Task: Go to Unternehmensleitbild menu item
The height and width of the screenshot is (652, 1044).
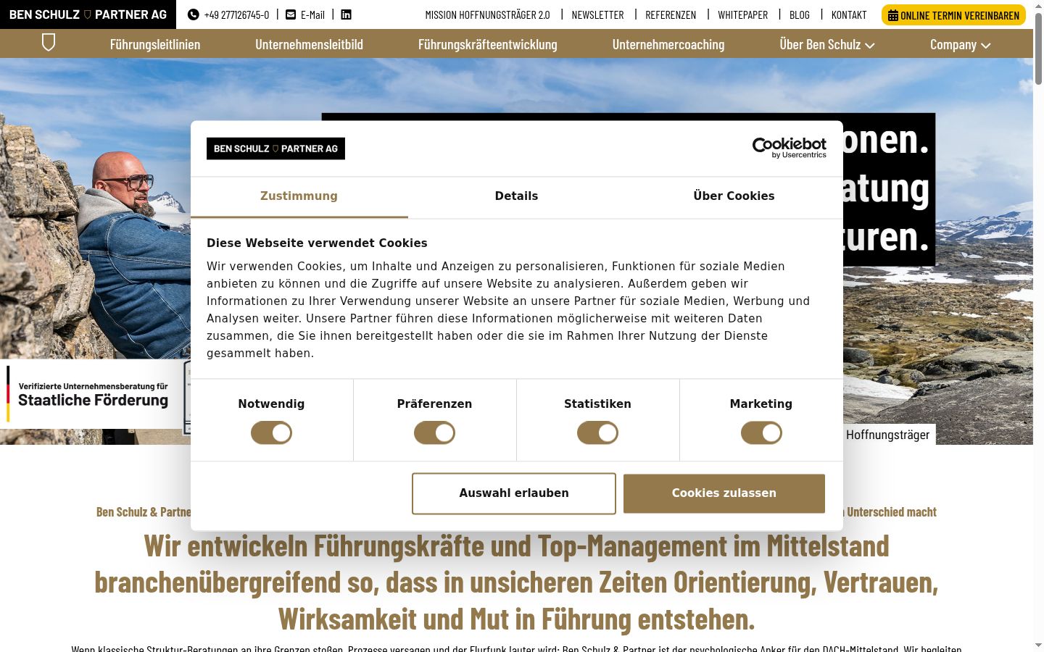Action: coord(309,44)
